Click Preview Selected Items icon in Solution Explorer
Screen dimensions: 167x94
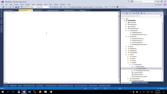point(144,13)
